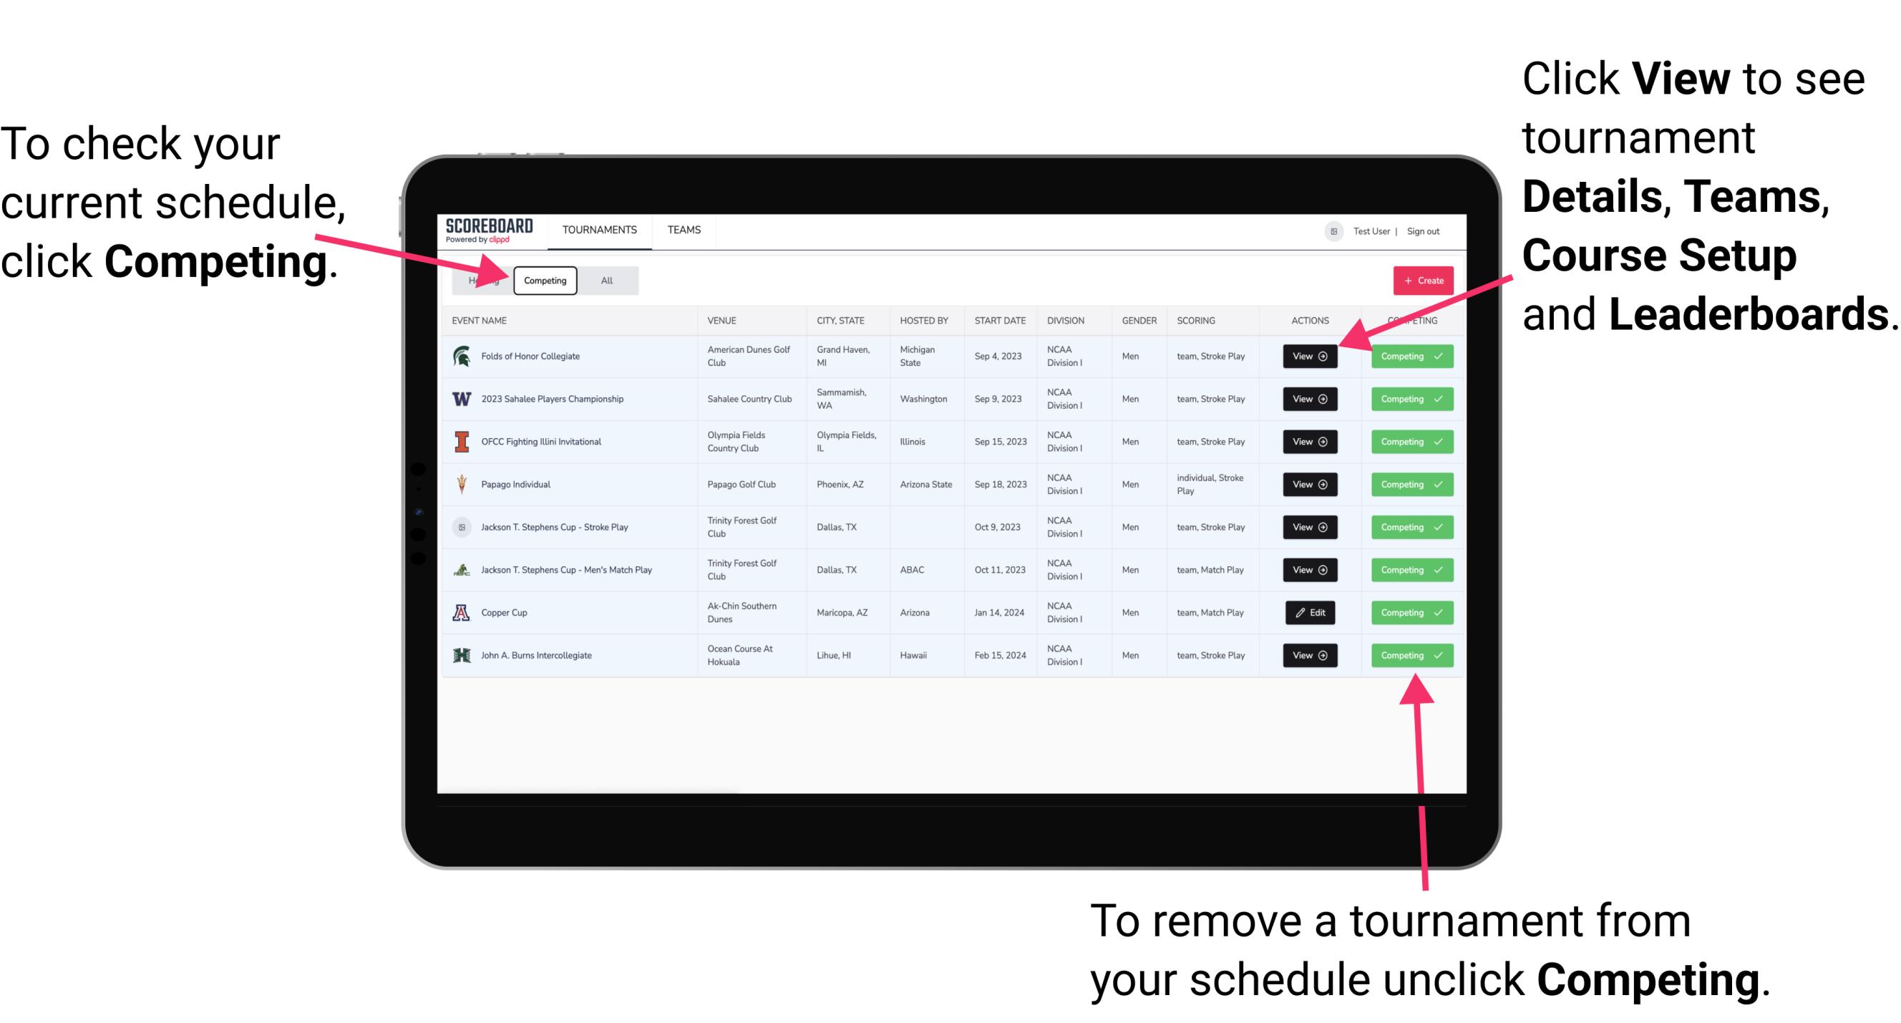Screen dimensions: 1901x1023
Task: Click the View icon for Jackson T. Stephens Cup Stroke Play
Action: (x=1309, y=527)
